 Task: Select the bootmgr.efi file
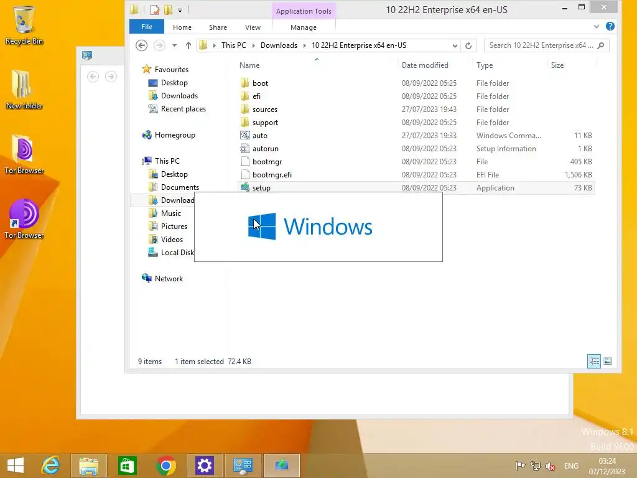(272, 175)
